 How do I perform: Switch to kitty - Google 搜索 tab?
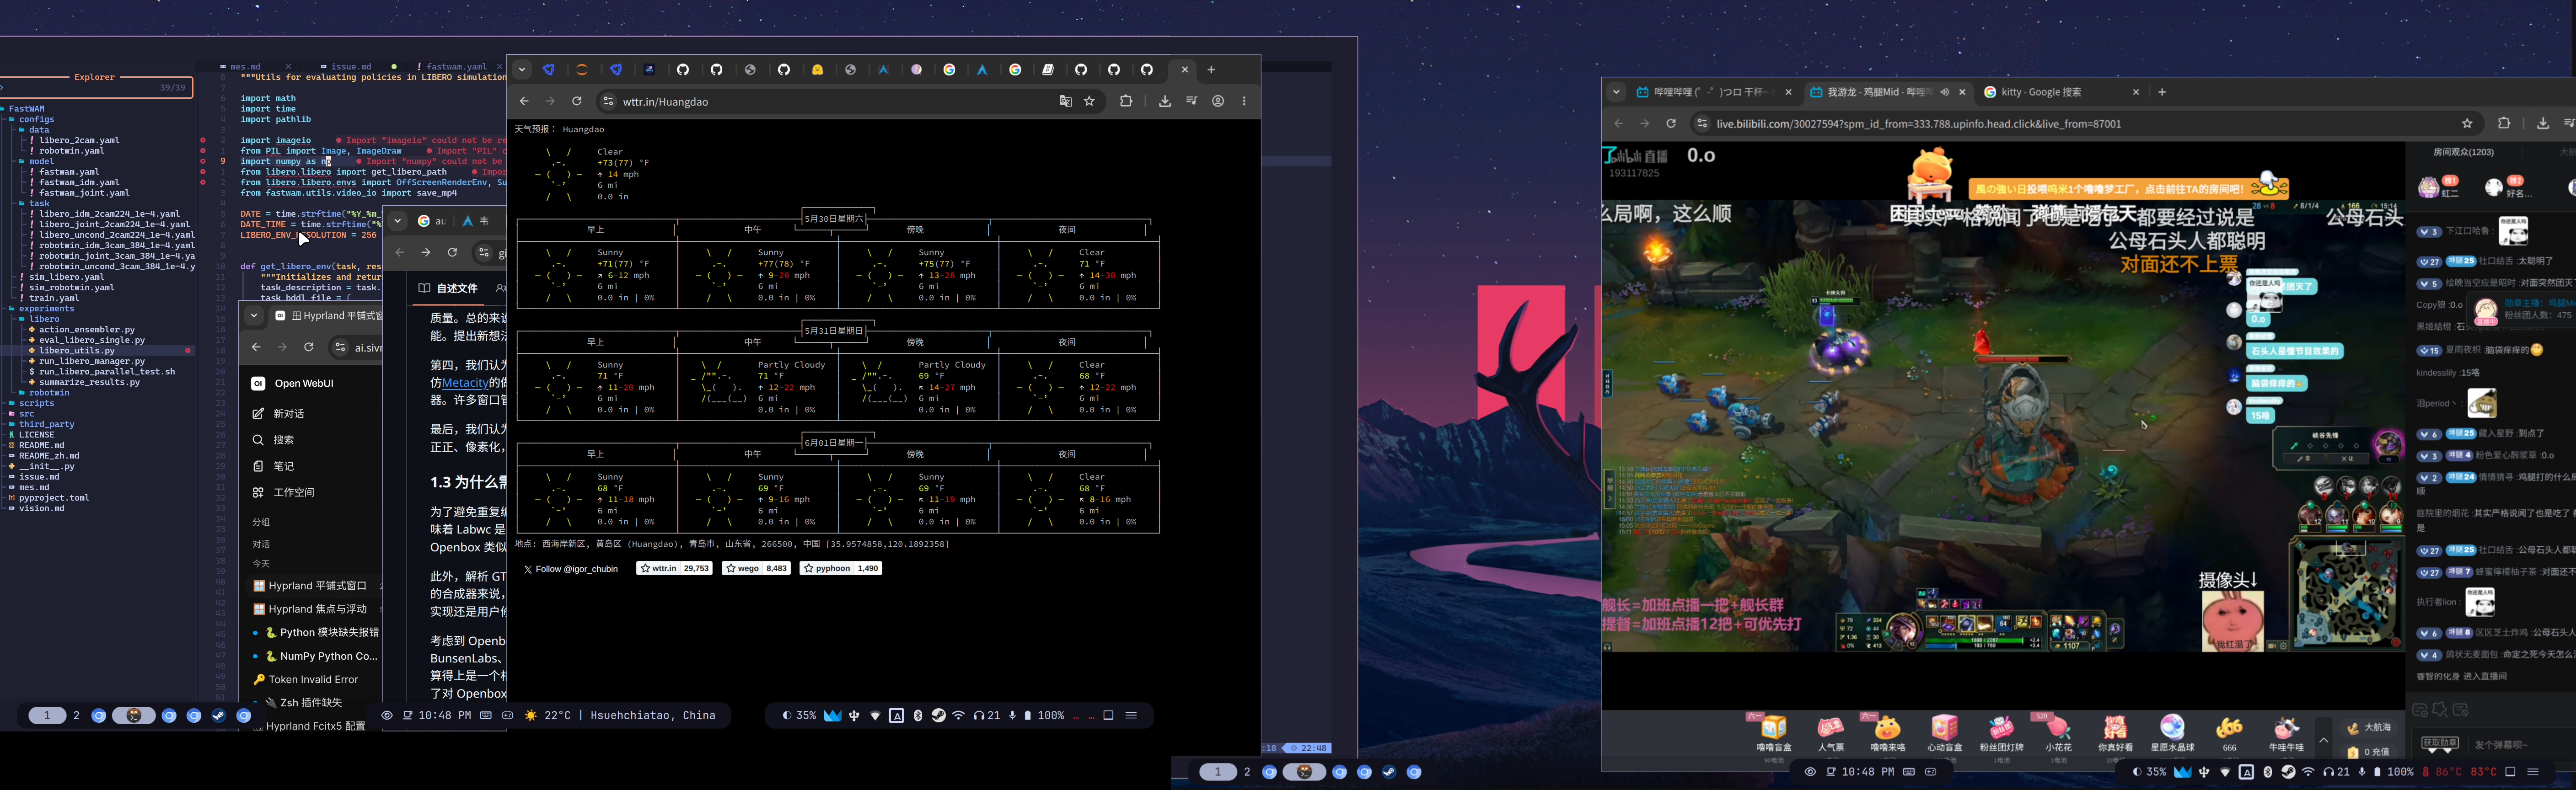[x=2060, y=92]
